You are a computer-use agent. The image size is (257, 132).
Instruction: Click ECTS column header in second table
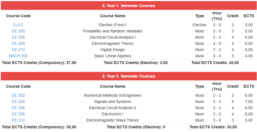pos(249,86)
